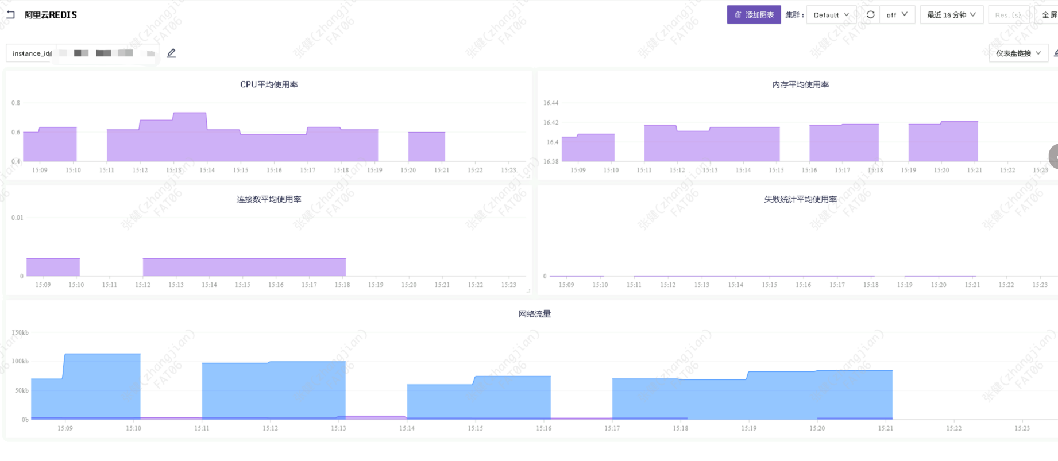Image resolution: width=1058 pixels, height=461 pixels.
Task: Open the 集群 Default dropdown
Action: coord(831,15)
